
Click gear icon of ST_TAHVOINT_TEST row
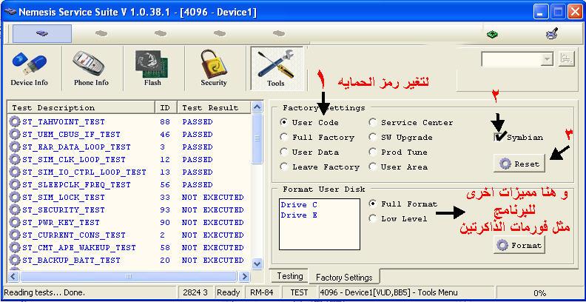point(15,122)
